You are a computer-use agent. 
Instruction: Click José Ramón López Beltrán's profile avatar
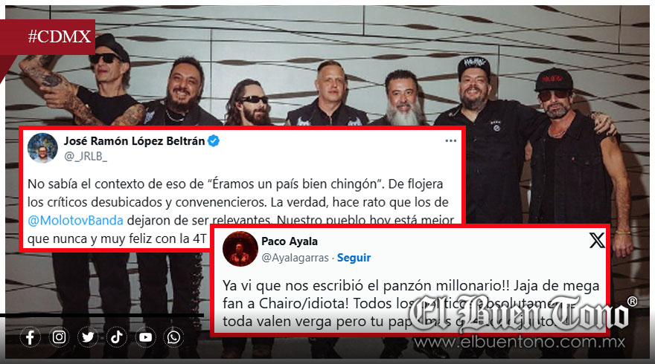pyautogui.click(x=42, y=148)
